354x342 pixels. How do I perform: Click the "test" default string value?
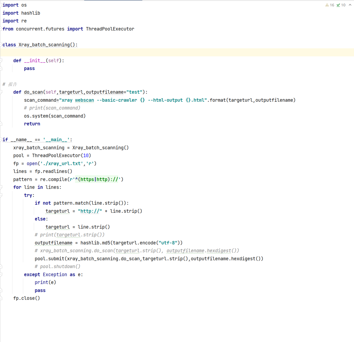[134, 92]
